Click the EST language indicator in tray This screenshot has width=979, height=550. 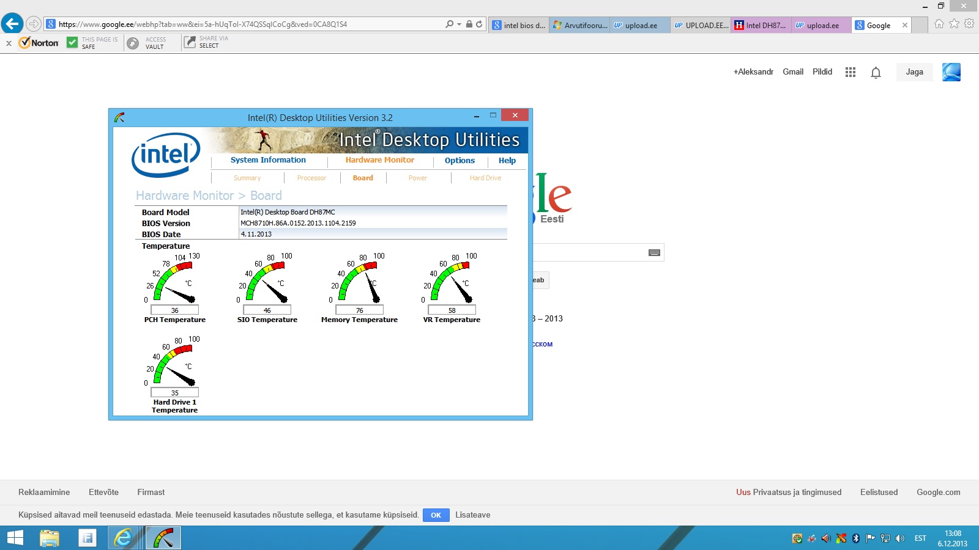click(920, 538)
